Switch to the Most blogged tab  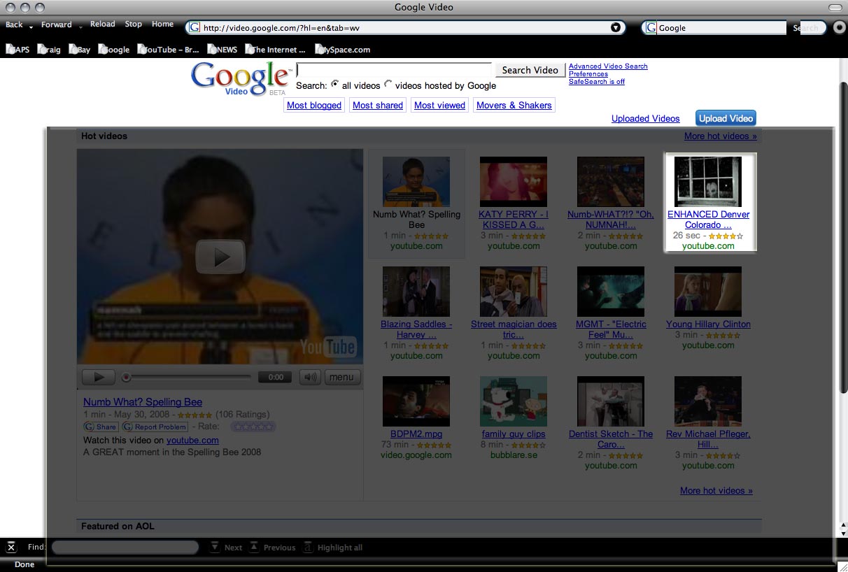point(314,106)
